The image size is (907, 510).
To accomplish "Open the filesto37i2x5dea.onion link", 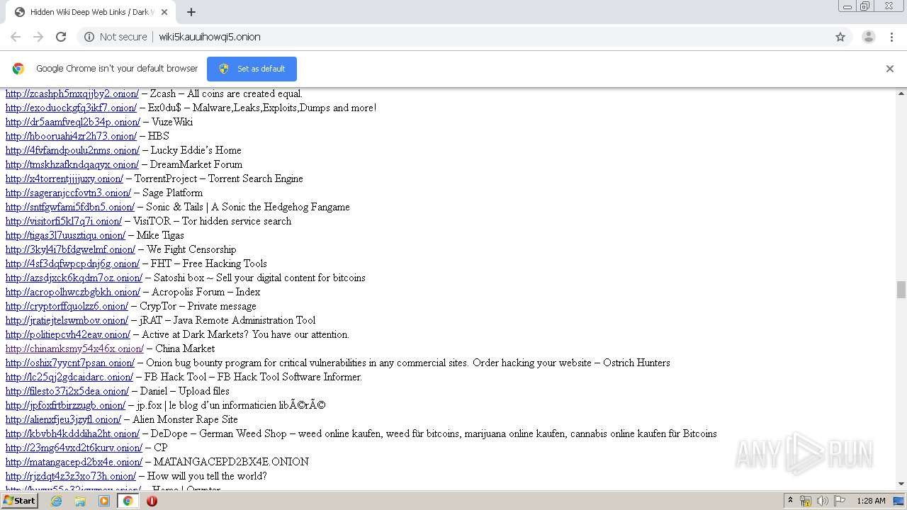I will click(x=67, y=391).
